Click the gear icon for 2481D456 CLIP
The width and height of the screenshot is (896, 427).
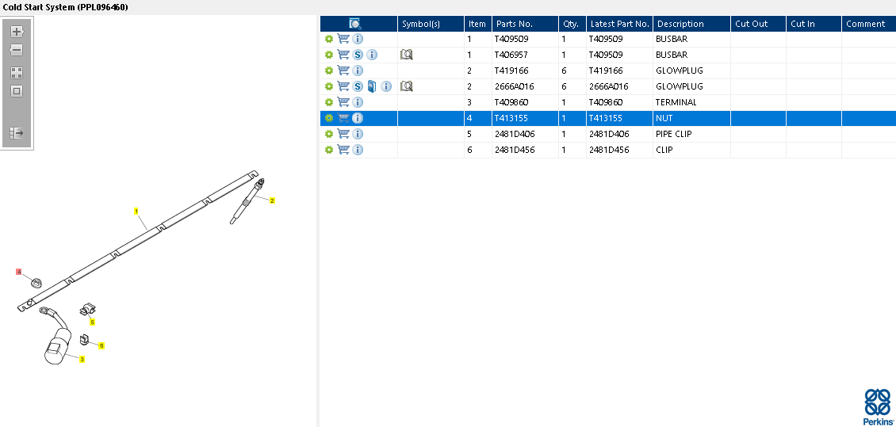tap(328, 150)
